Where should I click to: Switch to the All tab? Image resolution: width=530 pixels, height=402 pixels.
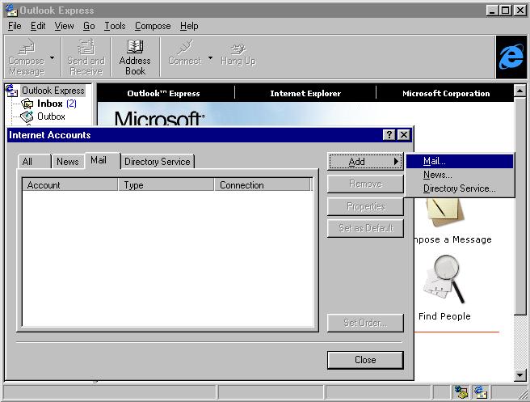pyautogui.click(x=34, y=162)
